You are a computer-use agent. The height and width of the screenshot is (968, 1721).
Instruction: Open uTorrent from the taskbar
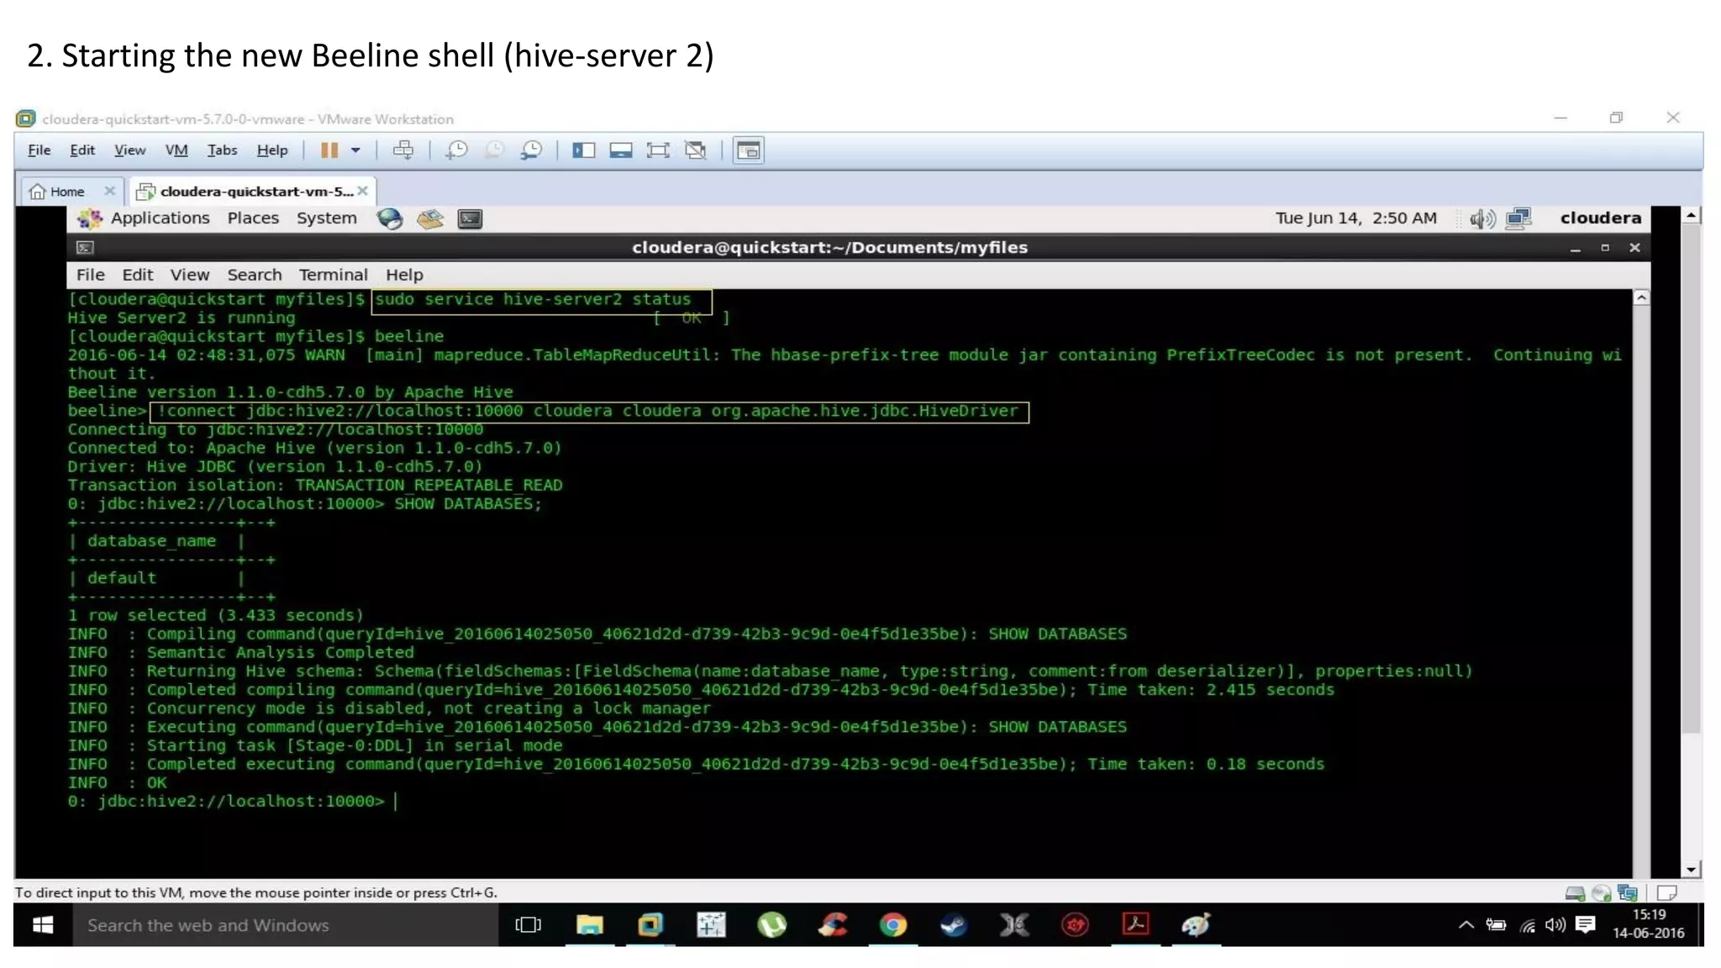click(771, 925)
